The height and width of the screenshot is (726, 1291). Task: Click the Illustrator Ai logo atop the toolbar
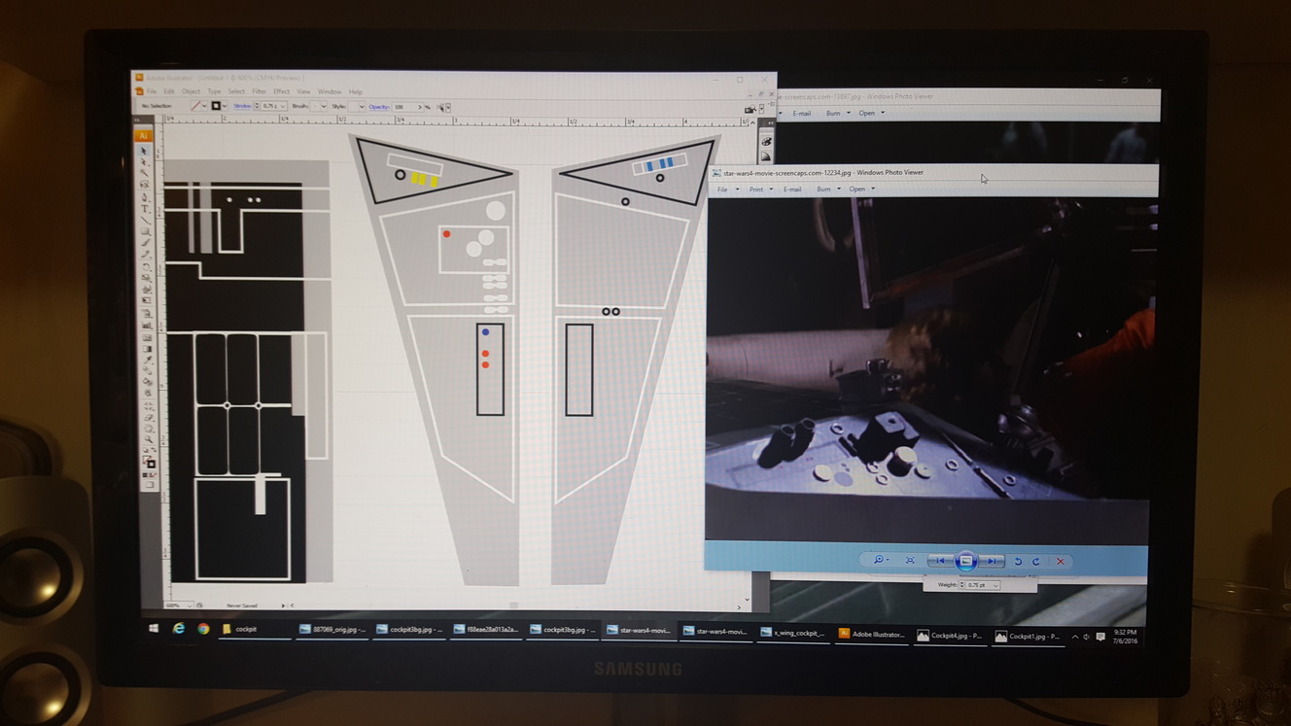coord(143,136)
